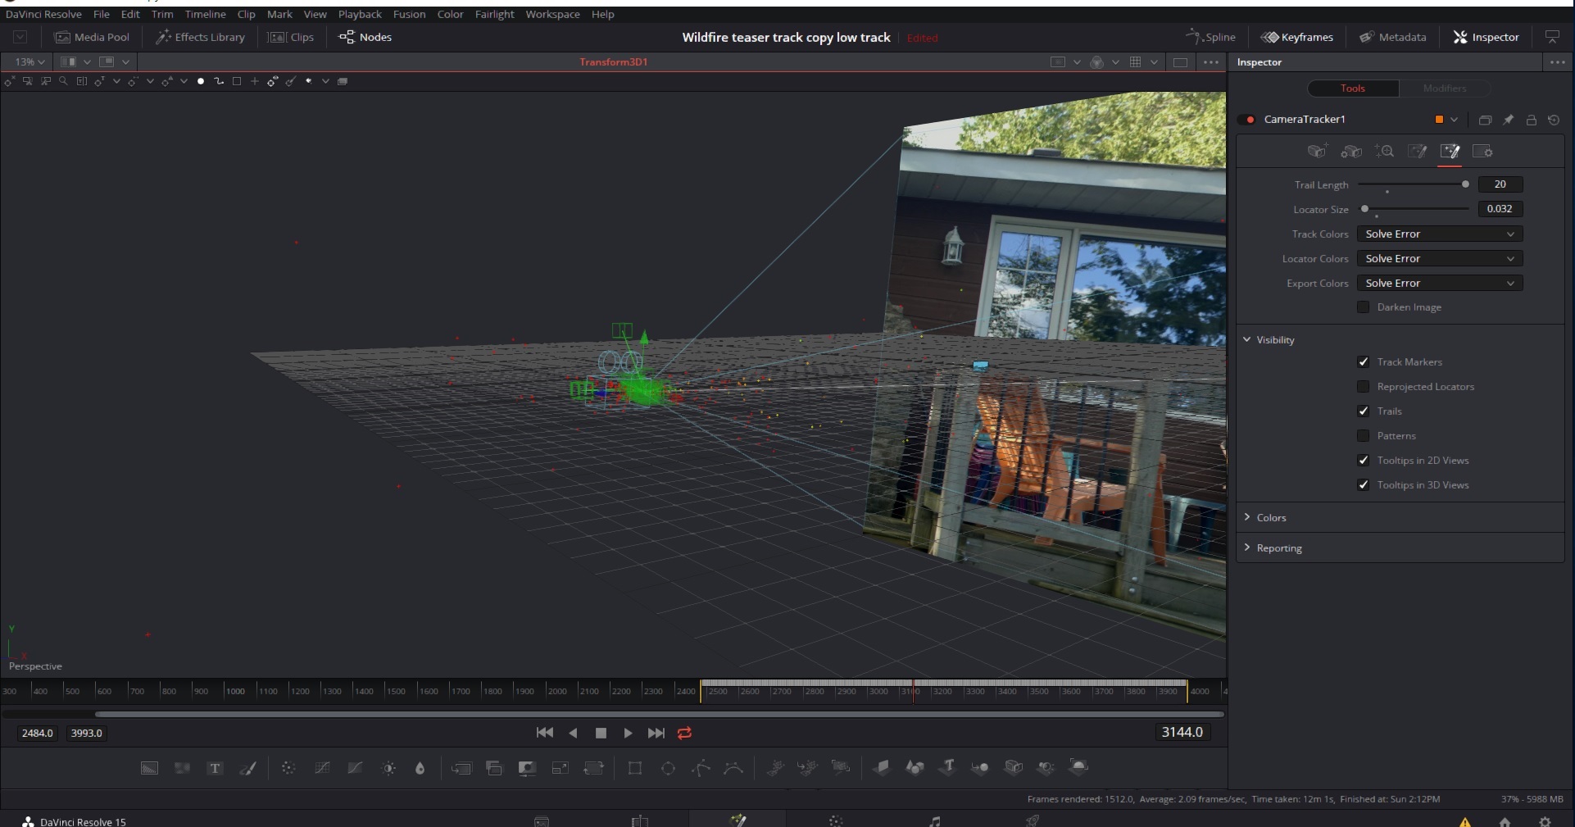Viewport: 1575px width, 827px height.
Task: Add a Rectangle mask tool
Action: (635, 768)
